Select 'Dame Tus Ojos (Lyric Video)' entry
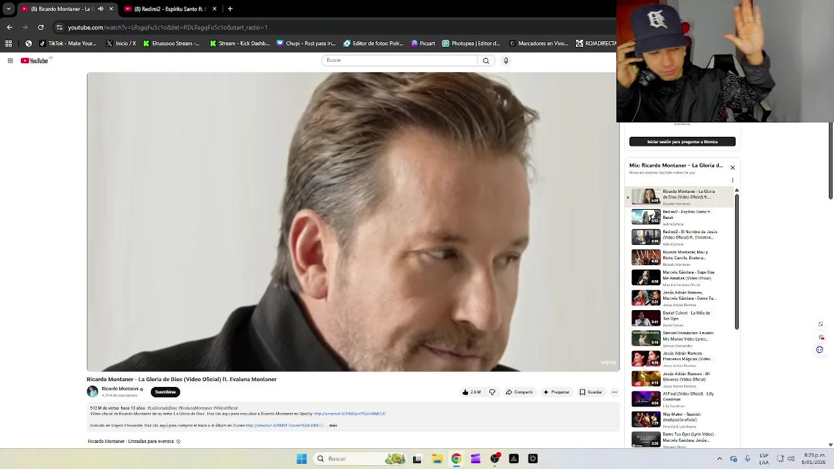Image resolution: width=834 pixels, height=469 pixels. (x=680, y=439)
